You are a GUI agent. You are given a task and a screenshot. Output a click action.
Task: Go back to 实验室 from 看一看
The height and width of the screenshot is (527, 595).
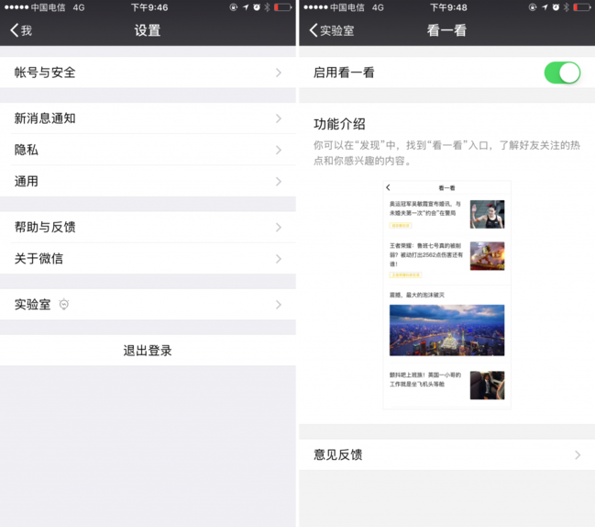coord(332,30)
